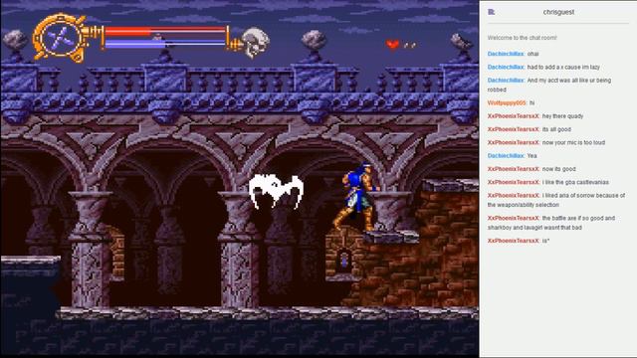Click the "i like the gba castlevanias" message
This screenshot has width=637, height=358.
(575, 182)
